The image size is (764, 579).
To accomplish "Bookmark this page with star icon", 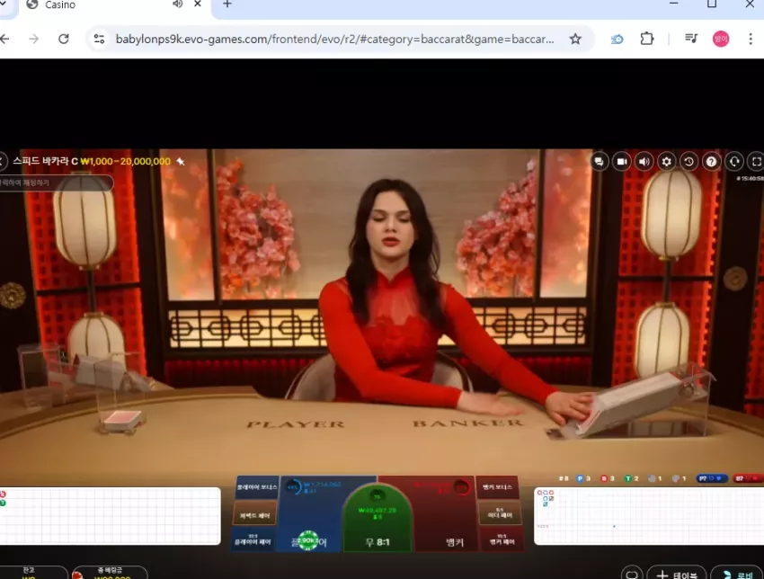I will (575, 39).
